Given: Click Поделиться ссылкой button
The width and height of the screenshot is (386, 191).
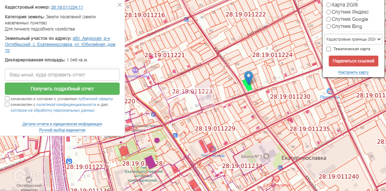Looking at the screenshot, I should (x=353, y=61).
